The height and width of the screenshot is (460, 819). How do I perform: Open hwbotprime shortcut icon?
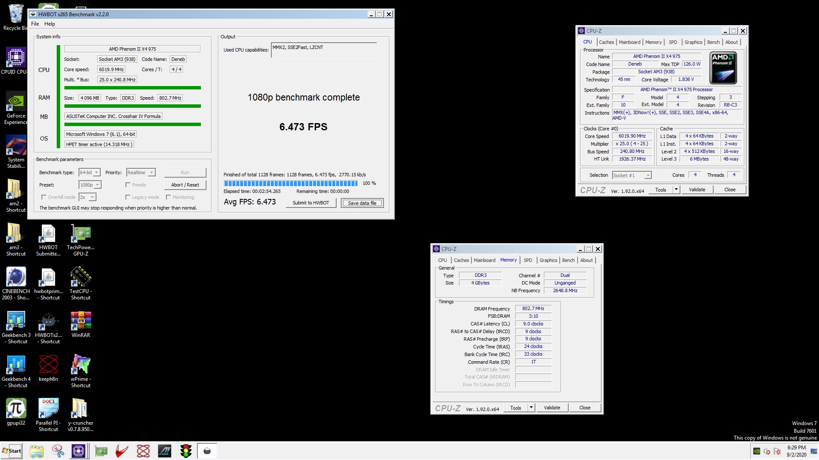coord(48,283)
